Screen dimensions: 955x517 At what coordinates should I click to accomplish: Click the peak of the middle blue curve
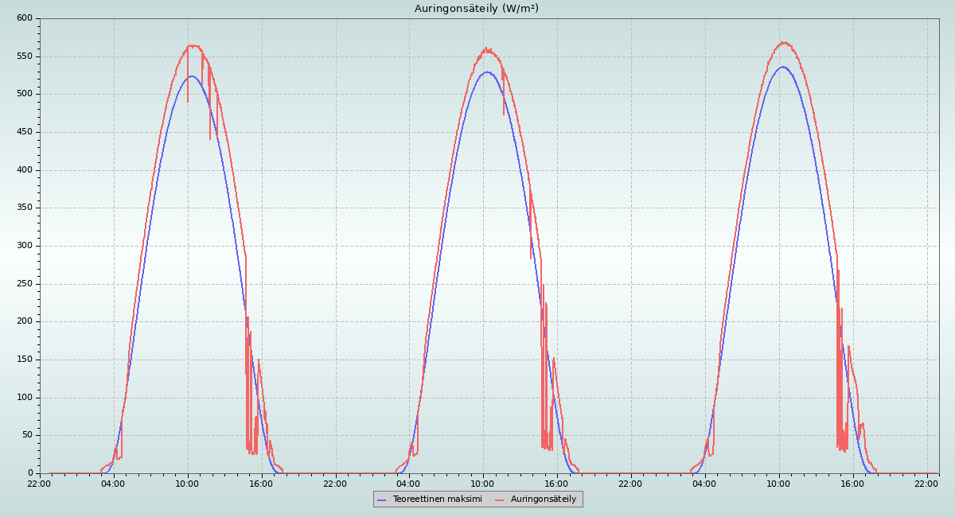(486, 72)
